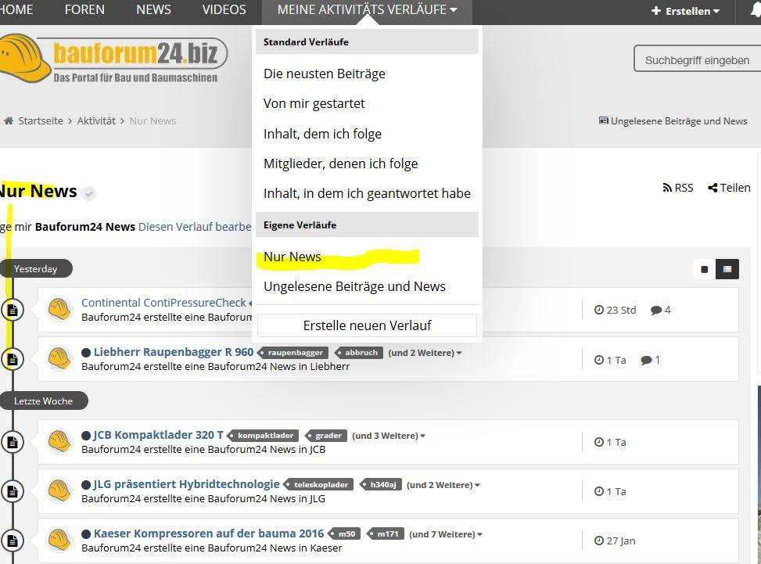Click the checkmark badge next to Nur News
Viewport: 761px width, 564px height.
click(88, 194)
